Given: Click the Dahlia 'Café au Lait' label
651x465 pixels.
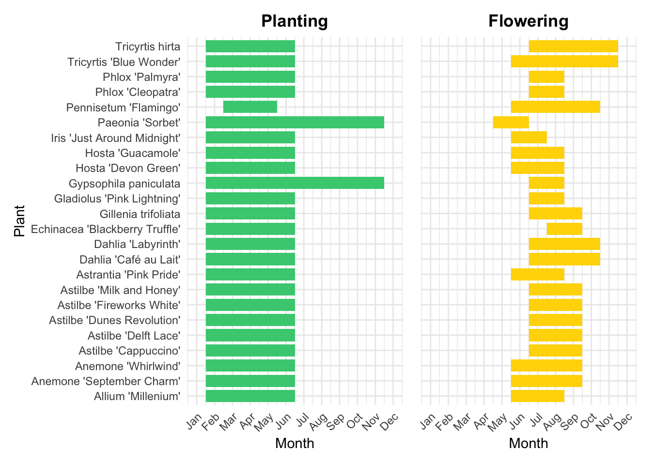Looking at the screenshot, I should [x=130, y=260].
